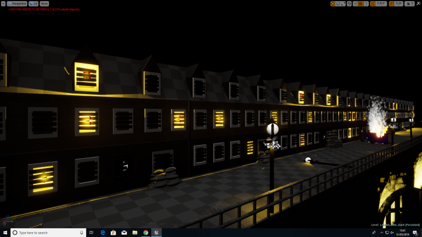422x237 pixels.
Task: Switch to Unreal Engine taskbar icon
Action: click(156, 233)
